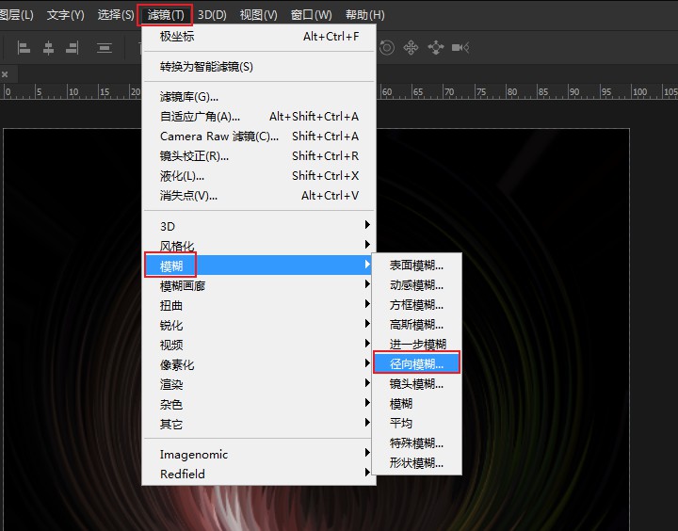Choose 径向模糊... radial blur

point(417,363)
